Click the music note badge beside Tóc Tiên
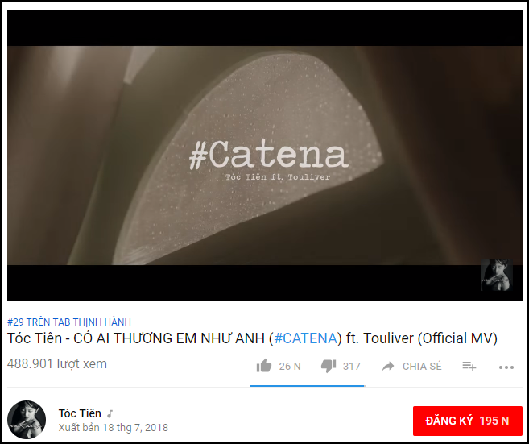 click(110, 413)
